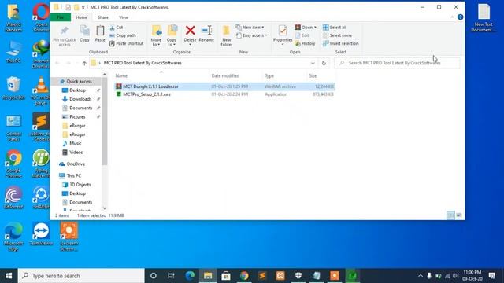This screenshot has height=283, width=504.
Task: Click the red Delete icon
Action: pyautogui.click(x=190, y=31)
